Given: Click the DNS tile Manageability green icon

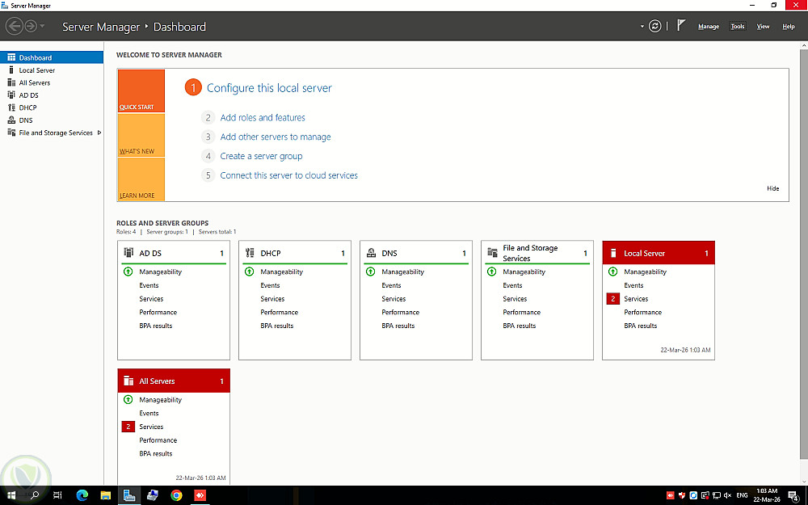Looking at the screenshot, I should tap(371, 271).
